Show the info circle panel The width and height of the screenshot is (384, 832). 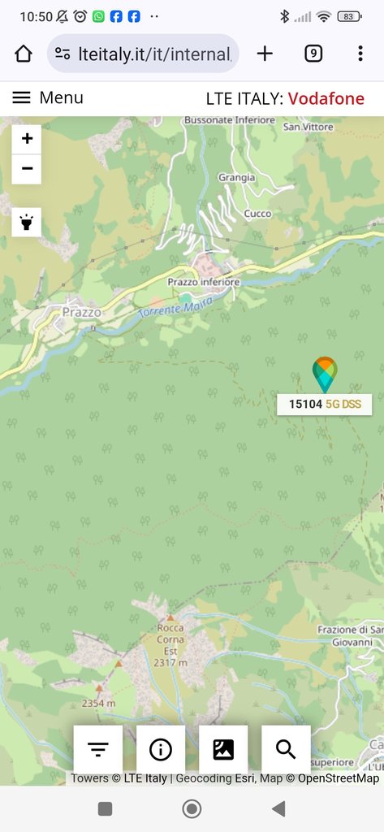tap(161, 750)
